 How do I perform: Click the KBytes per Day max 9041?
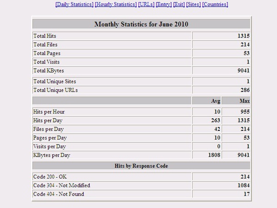[243, 155]
